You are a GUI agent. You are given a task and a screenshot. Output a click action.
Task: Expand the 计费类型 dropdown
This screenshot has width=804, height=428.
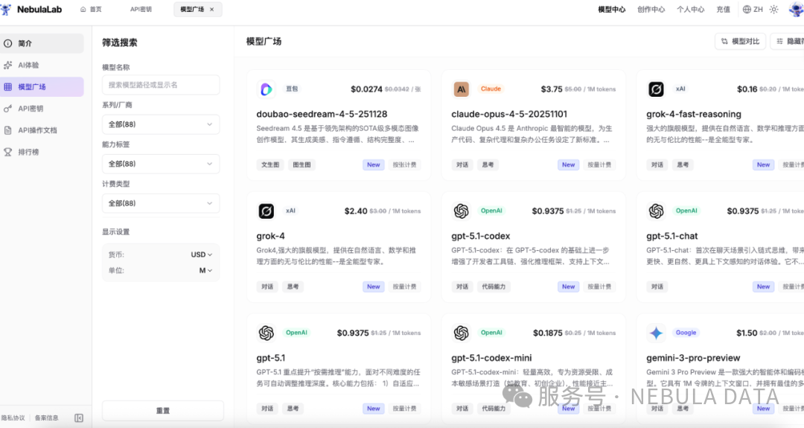coord(161,203)
